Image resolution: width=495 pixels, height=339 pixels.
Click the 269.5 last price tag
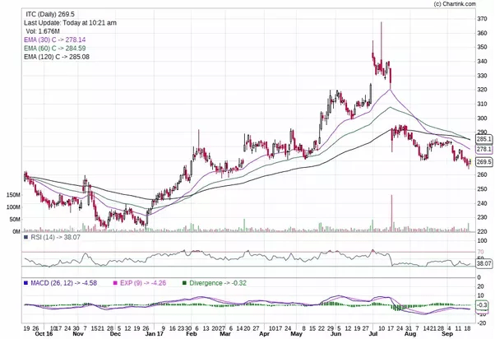483,162
